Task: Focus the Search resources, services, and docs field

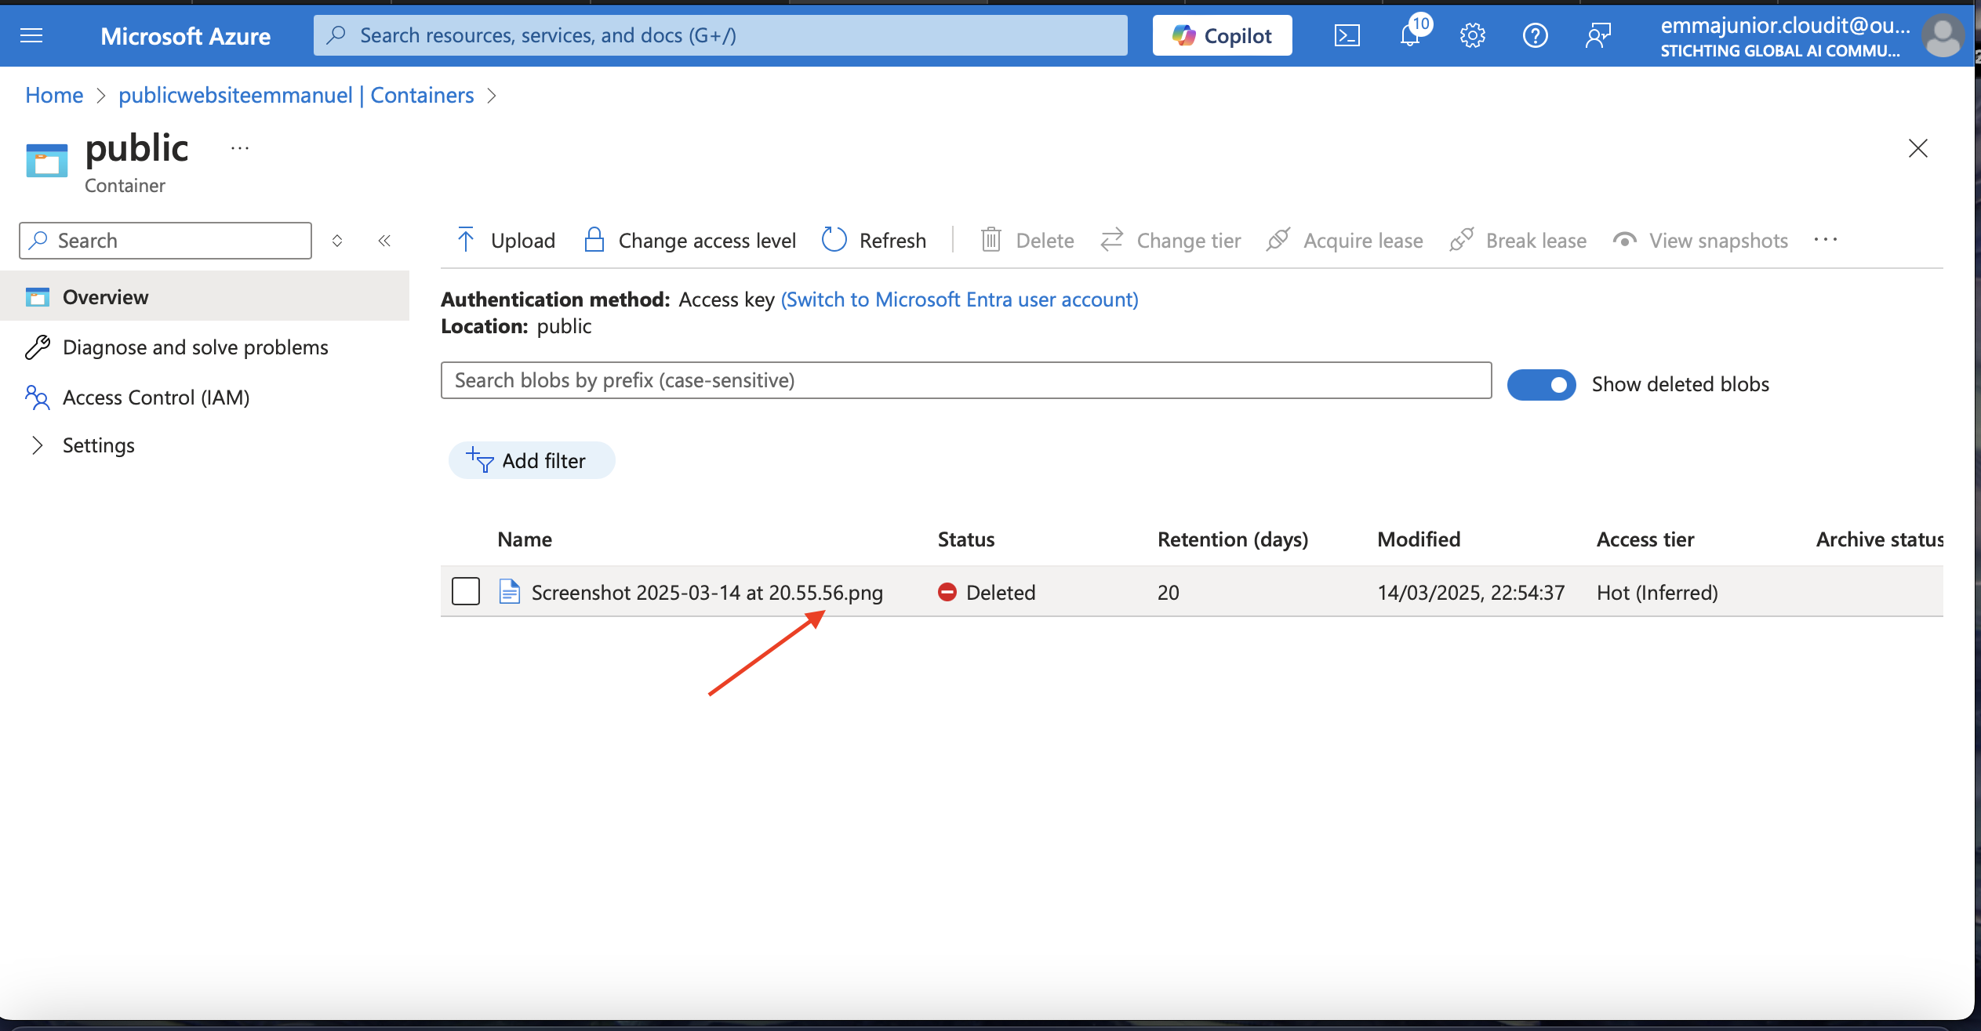Action: point(720,35)
